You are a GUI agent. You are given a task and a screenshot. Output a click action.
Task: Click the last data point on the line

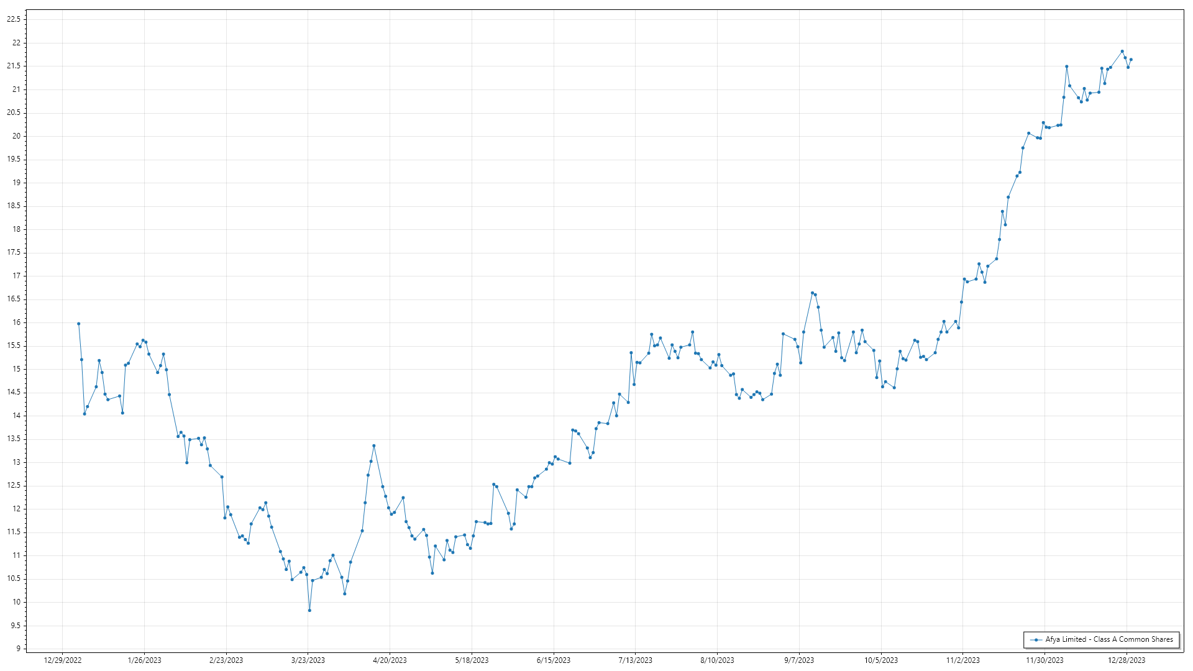click(x=1131, y=60)
